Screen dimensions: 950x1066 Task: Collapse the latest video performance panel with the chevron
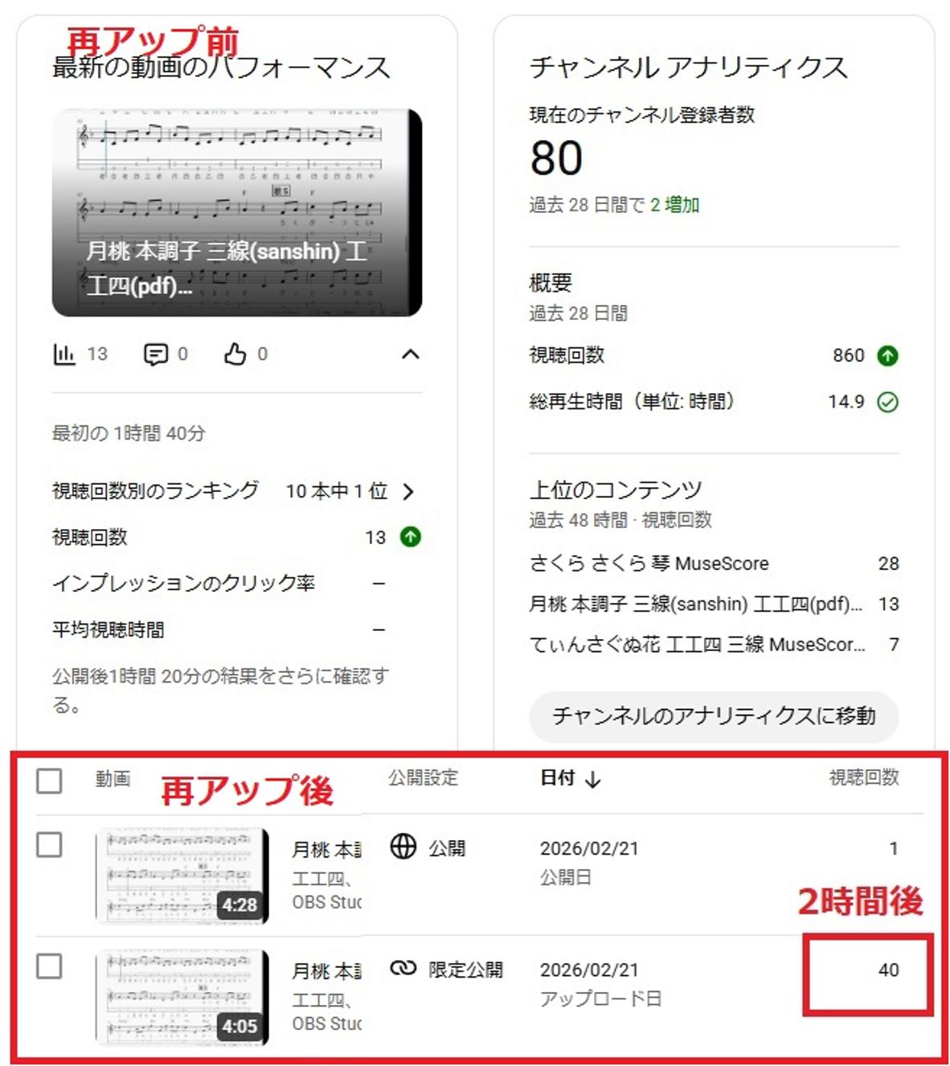click(x=410, y=353)
